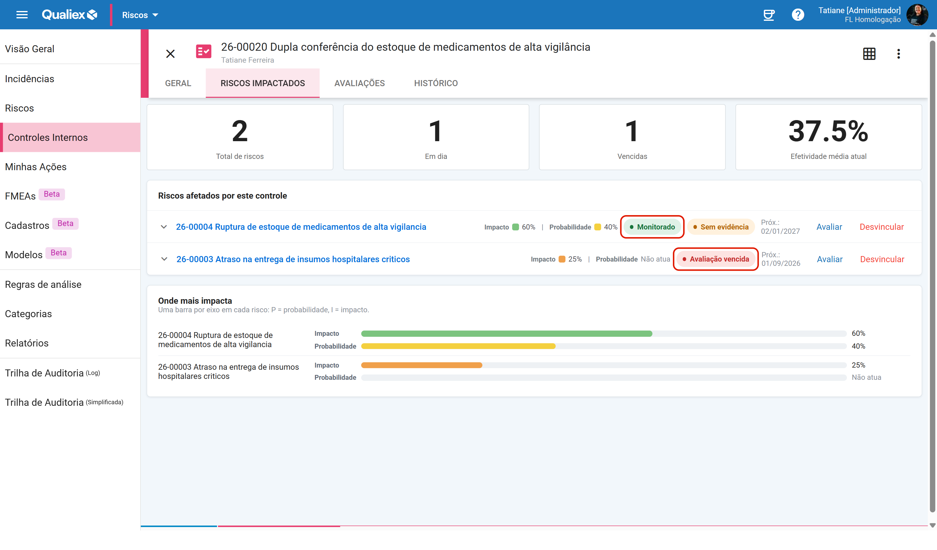Image resolution: width=937 pixels, height=550 pixels.
Task: Click the green 60% Impacto bar
Action: [506, 334]
